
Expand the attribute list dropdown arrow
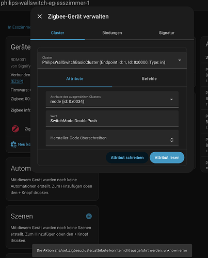[171, 100]
